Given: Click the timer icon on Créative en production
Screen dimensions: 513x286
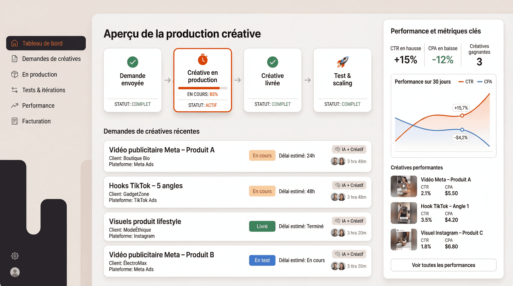Looking at the screenshot, I should 203,60.
